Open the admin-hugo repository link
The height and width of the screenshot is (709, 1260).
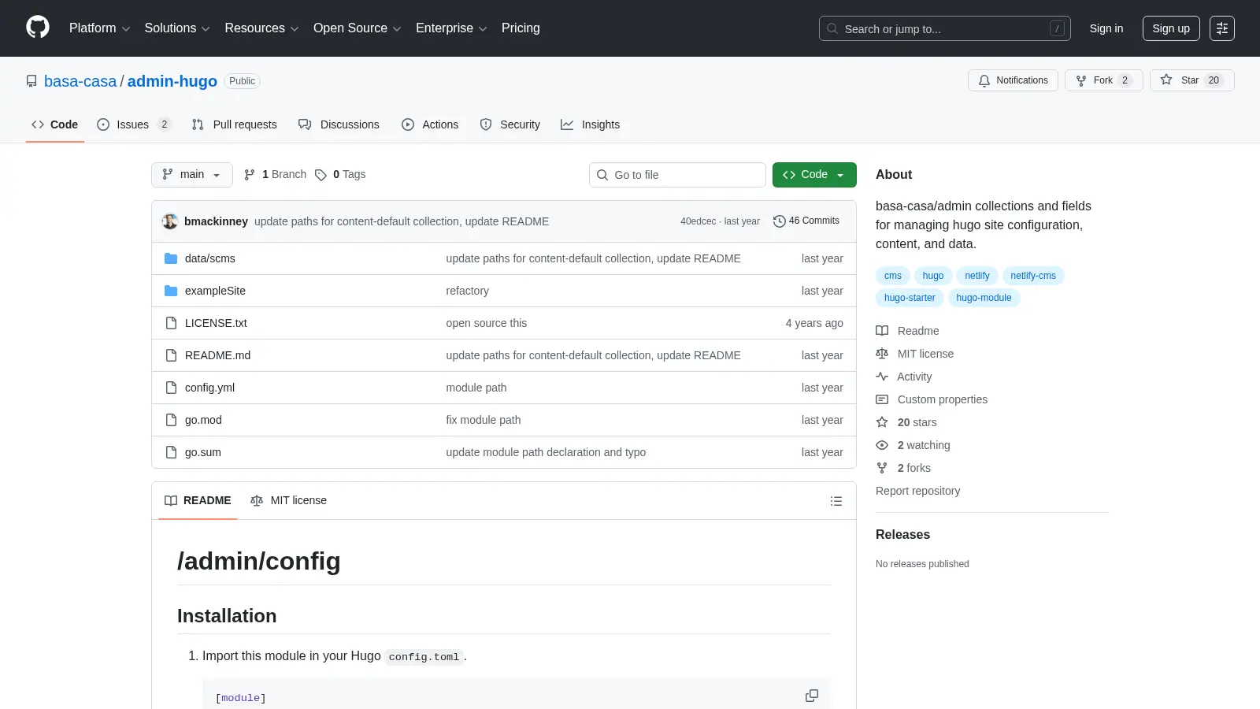172,81
